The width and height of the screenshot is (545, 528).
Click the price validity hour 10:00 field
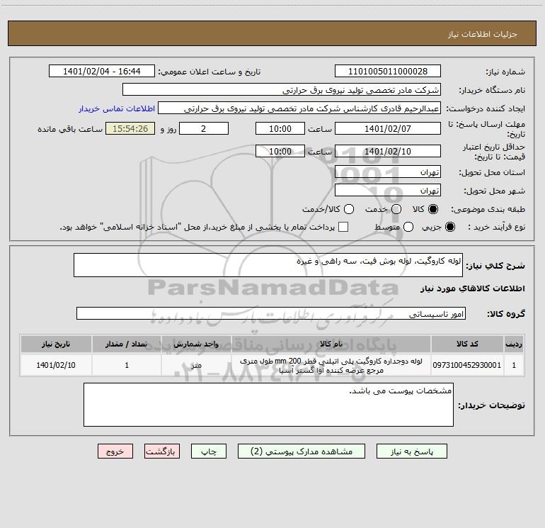click(x=280, y=151)
